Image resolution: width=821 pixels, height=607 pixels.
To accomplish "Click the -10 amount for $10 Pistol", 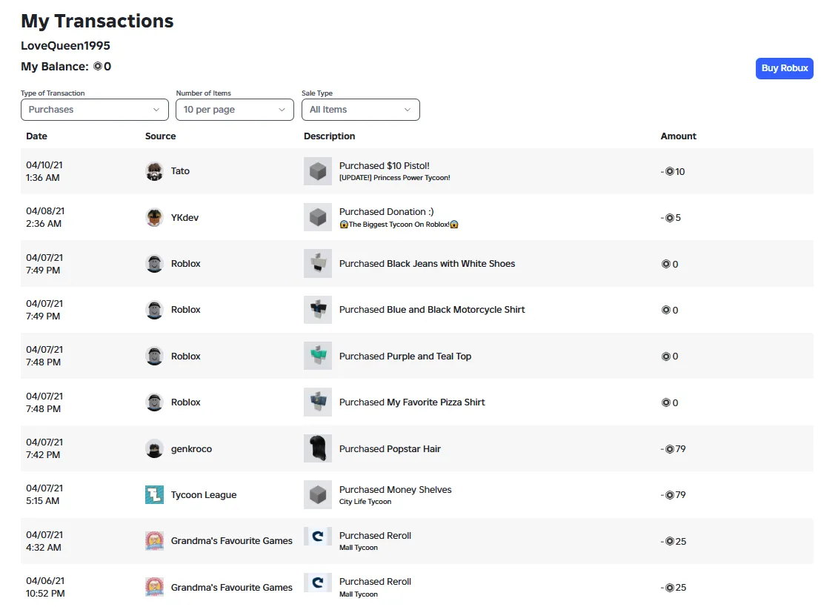I will tap(673, 171).
